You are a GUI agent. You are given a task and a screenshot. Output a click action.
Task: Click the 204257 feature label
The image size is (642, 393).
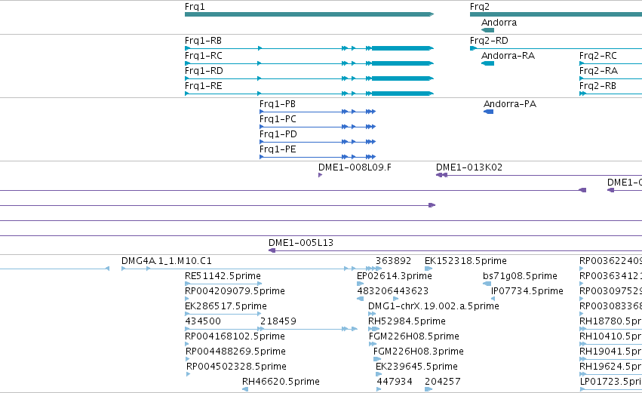pyautogui.click(x=443, y=382)
